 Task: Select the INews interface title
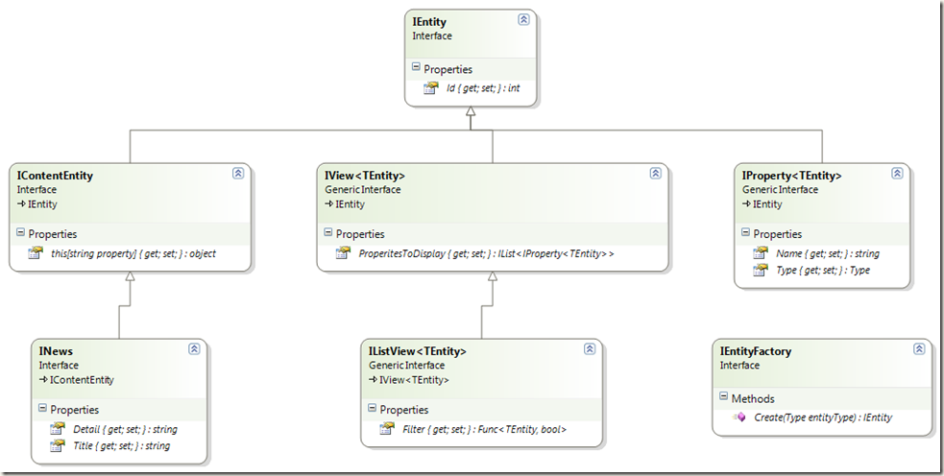coord(56,351)
